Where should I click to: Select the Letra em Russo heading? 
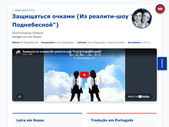30,120
